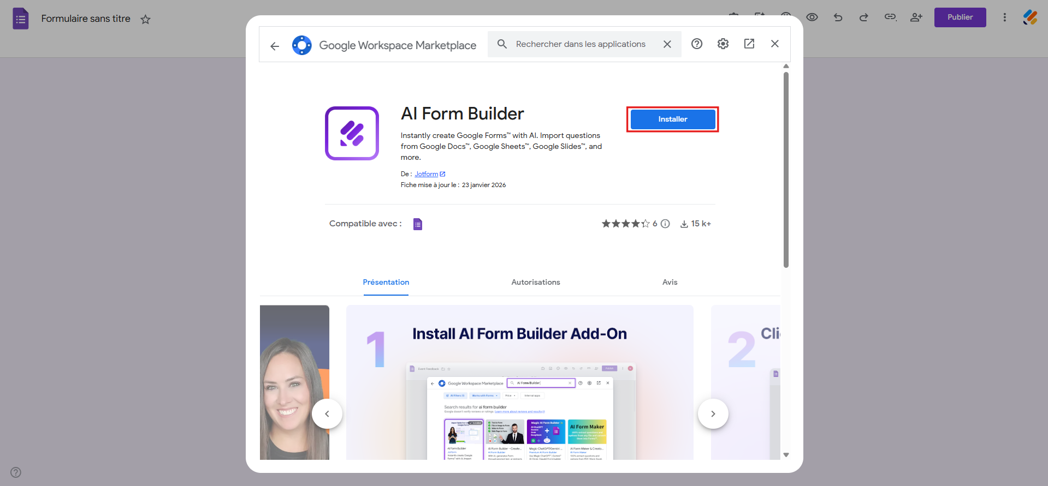The width and height of the screenshot is (1048, 486).
Task: Switch to the Présentation tab
Action: [386, 282]
